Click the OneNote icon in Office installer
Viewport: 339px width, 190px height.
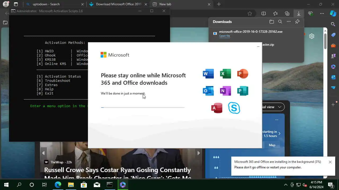tap(225, 91)
